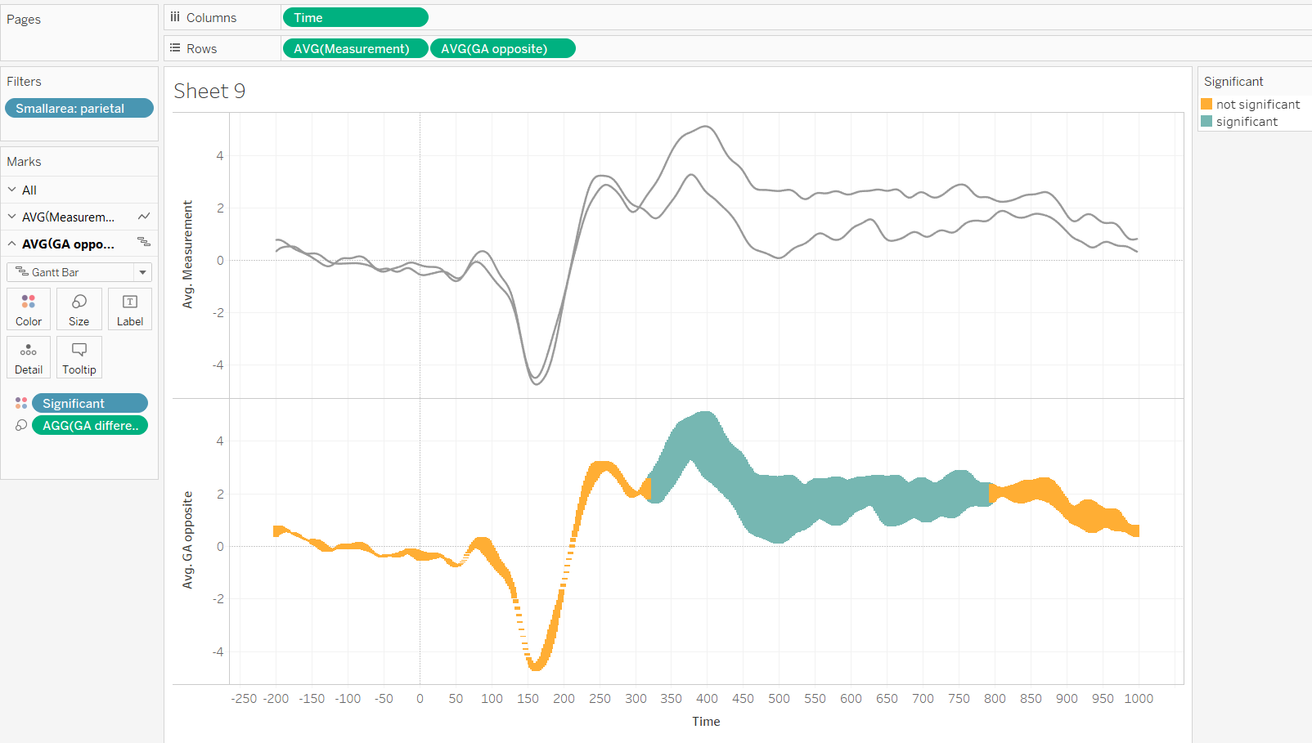Select the Time pill on Columns

[355, 17]
